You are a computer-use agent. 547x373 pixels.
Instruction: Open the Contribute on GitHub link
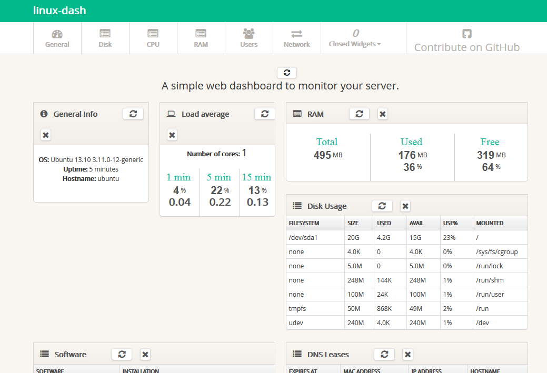pyautogui.click(x=466, y=41)
